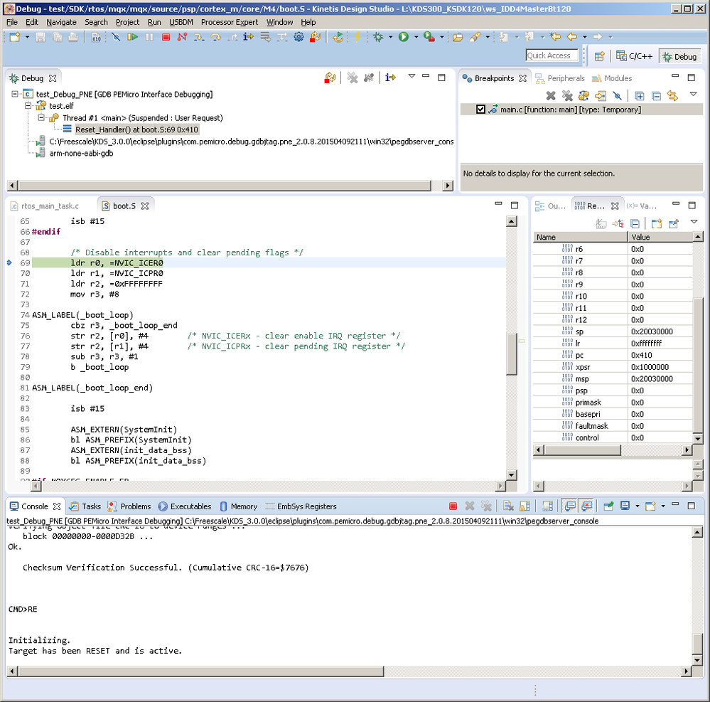This screenshot has width=710, height=702.
Task: Toggle Link with Debug View in Breakpoints
Action: click(x=672, y=95)
